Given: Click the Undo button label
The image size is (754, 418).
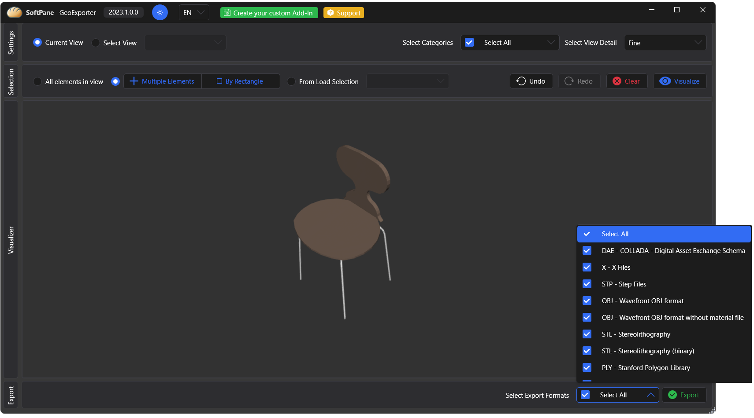Looking at the screenshot, I should coord(537,81).
